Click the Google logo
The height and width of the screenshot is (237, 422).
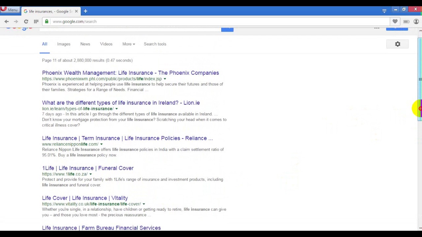tap(19, 29)
